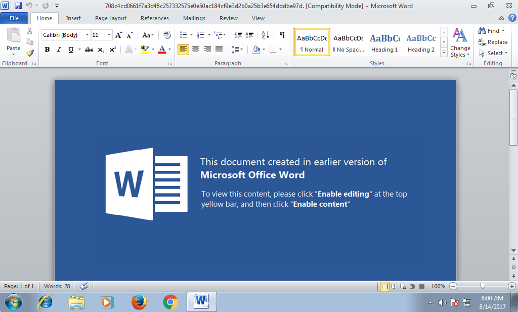The image size is (518, 312).
Task: Click the Clear Formatting icon
Action: pyautogui.click(x=167, y=35)
